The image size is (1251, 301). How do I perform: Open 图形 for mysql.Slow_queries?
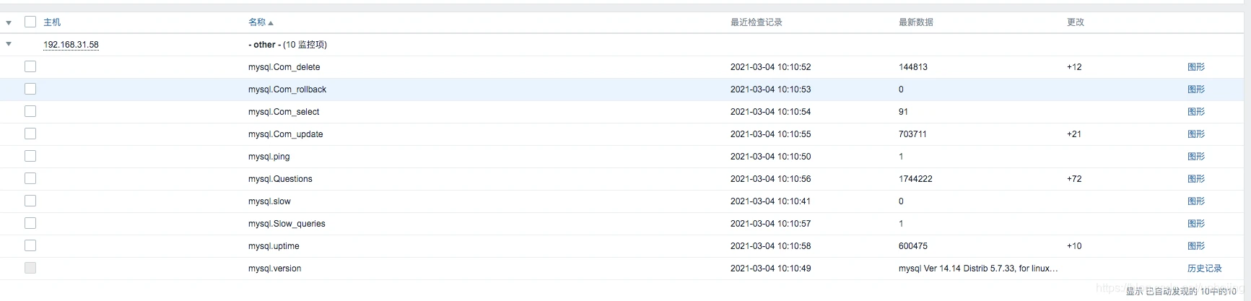click(1196, 224)
